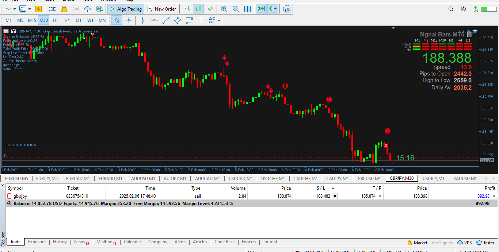Select the crosshair tool

coord(129,20)
